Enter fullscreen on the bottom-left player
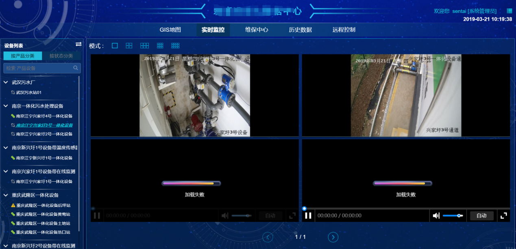This screenshot has height=249, width=516. pos(292,216)
